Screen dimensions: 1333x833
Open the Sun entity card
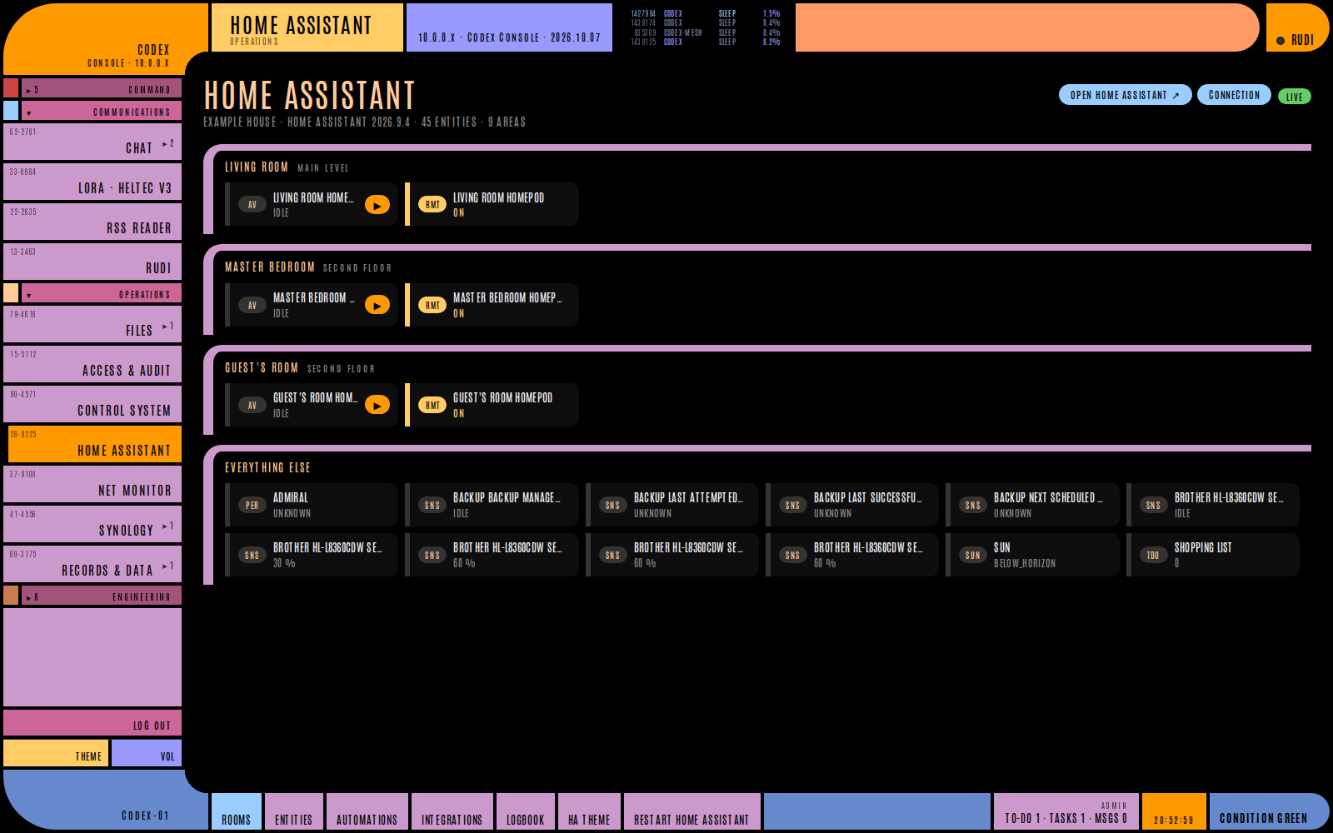[1033, 555]
